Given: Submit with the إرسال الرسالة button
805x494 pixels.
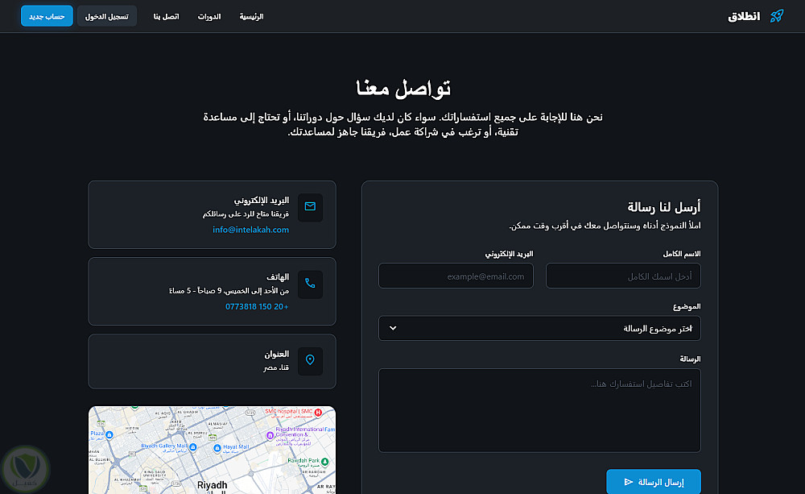Looking at the screenshot, I should click(654, 482).
